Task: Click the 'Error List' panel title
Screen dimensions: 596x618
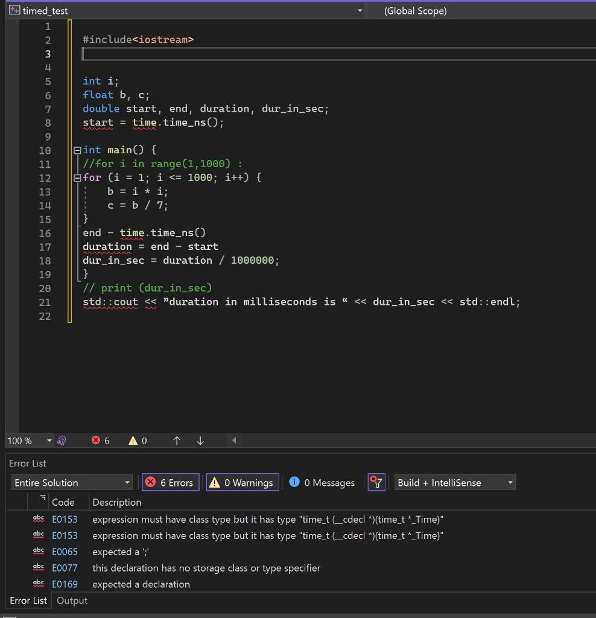Action: pos(28,463)
